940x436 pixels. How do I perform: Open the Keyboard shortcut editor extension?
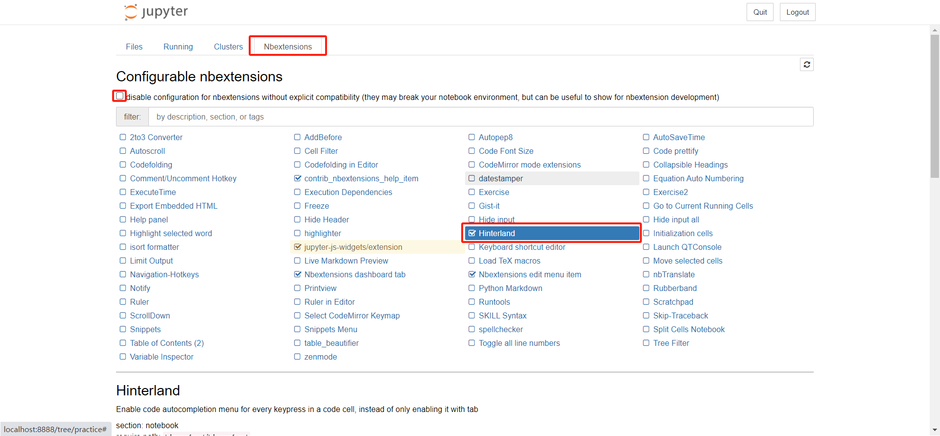click(522, 247)
